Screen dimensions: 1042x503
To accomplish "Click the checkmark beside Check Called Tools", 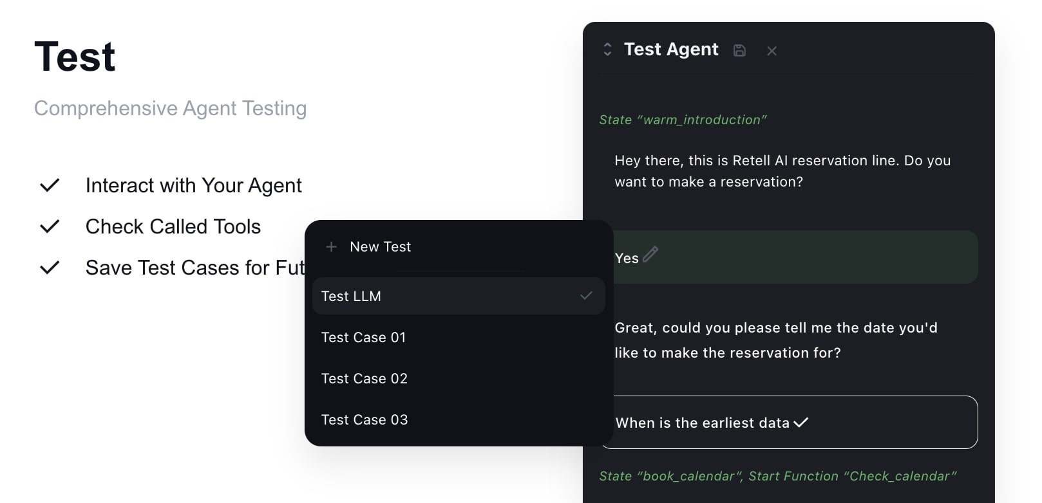I will tap(50, 226).
